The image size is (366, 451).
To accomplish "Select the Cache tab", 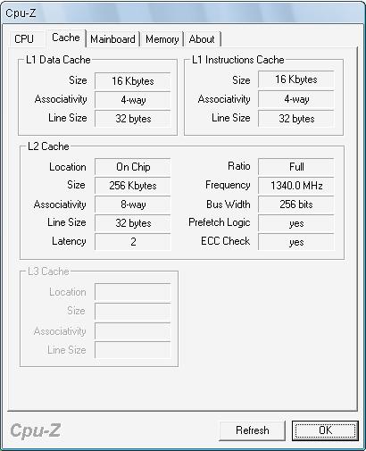I will coord(66,38).
